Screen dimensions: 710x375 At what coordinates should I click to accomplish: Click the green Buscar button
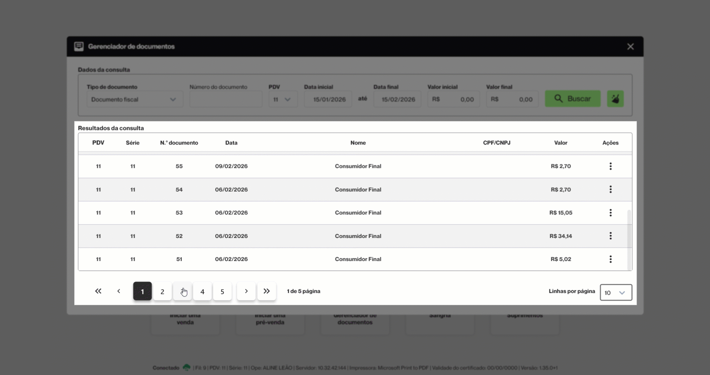[x=573, y=99]
